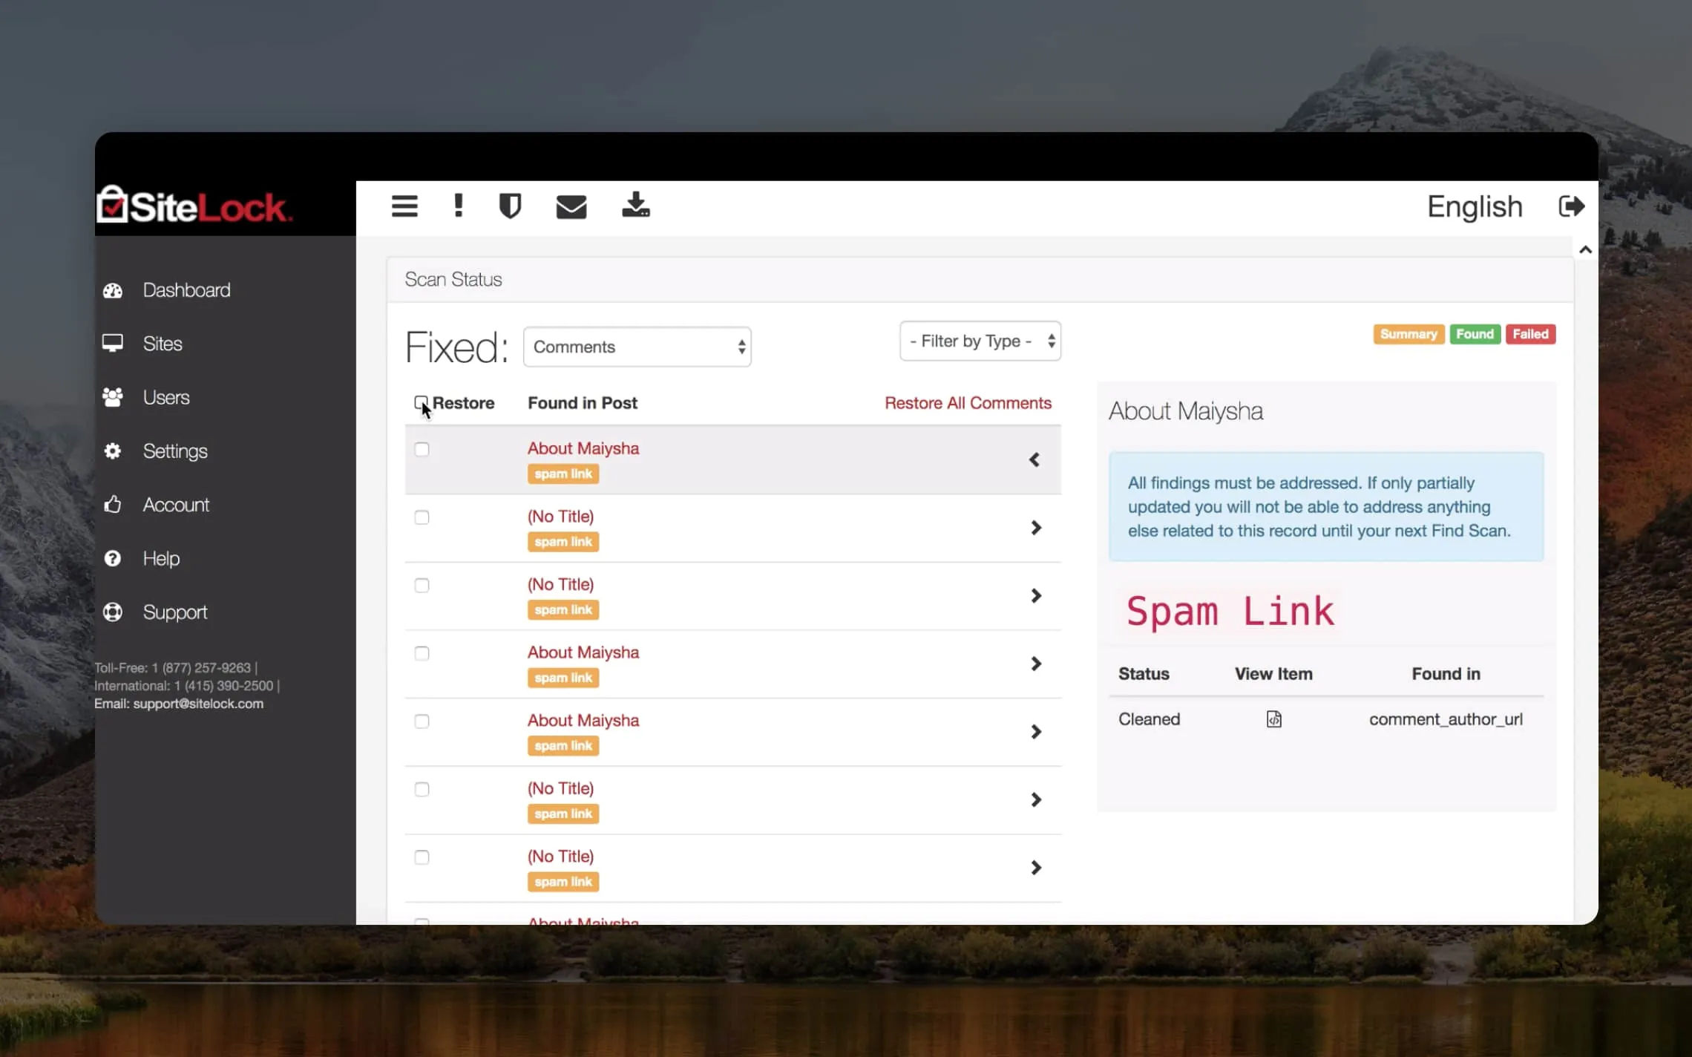This screenshot has width=1692, height=1057.
Task: Check the second About Maiysha row checkbox
Action: tap(422, 653)
